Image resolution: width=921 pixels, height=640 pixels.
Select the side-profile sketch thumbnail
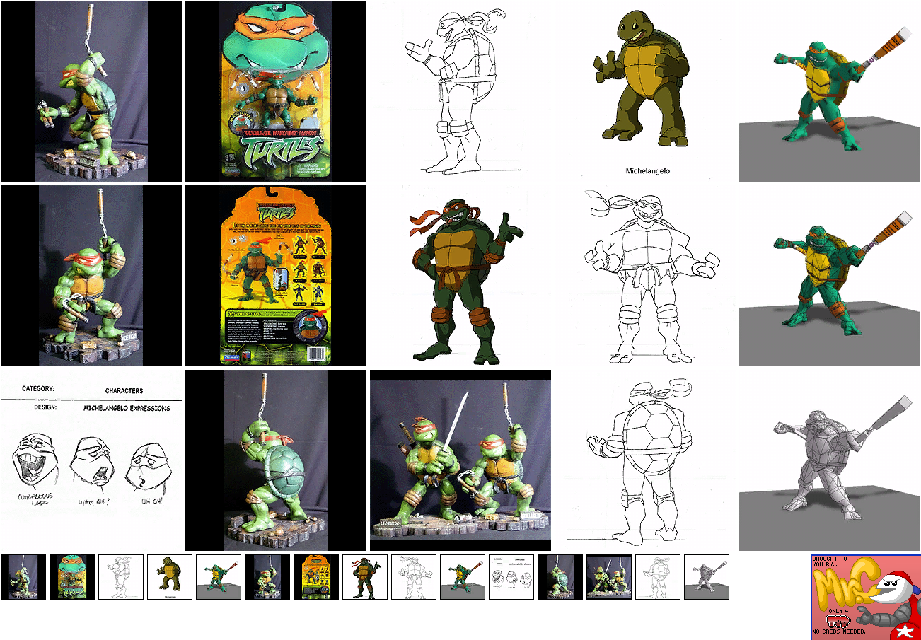point(121,577)
